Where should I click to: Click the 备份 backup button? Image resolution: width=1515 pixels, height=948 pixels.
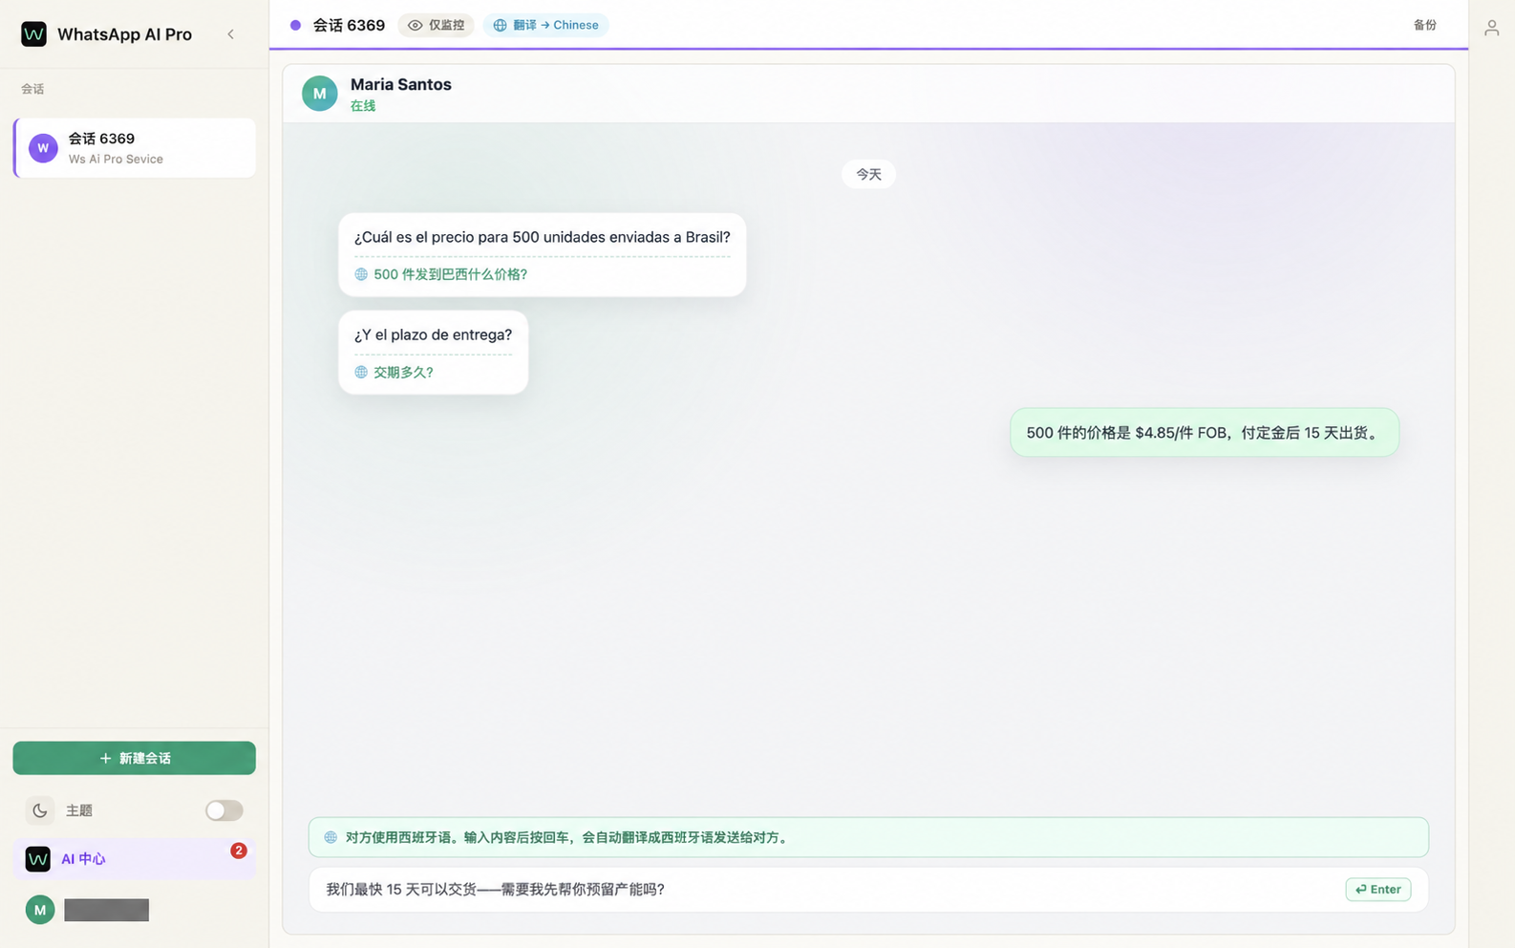click(1424, 25)
